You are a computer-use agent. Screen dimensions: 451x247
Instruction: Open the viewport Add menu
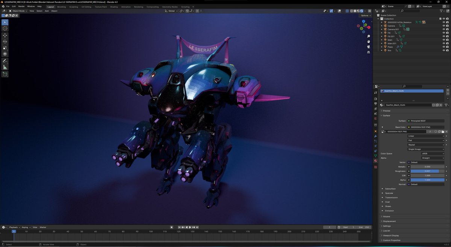coord(47,11)
